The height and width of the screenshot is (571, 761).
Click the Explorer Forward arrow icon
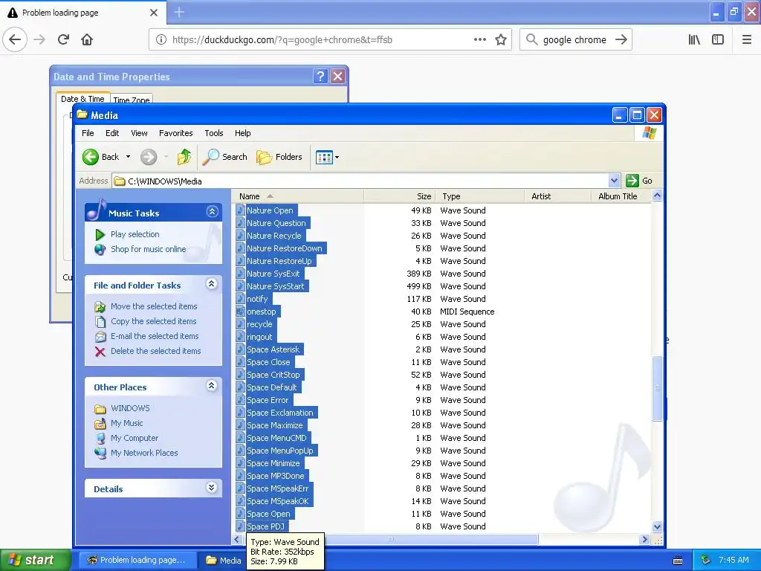coord(149,157)
